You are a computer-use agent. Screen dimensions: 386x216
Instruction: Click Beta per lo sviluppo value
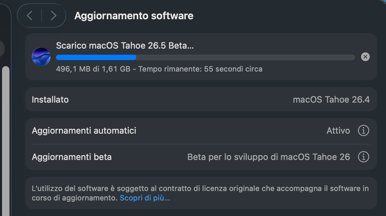(269, 157)
